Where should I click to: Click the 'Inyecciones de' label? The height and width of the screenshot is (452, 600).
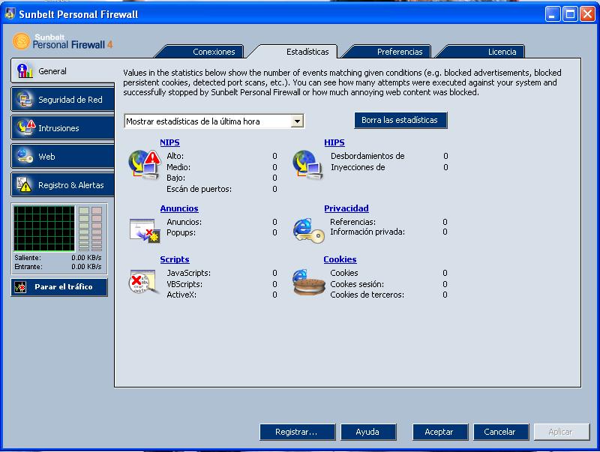[x=358, y=167]
